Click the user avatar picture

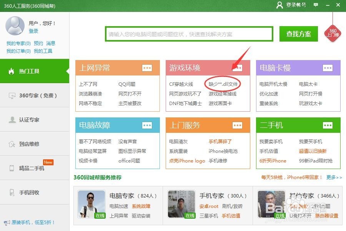[15, 26]
